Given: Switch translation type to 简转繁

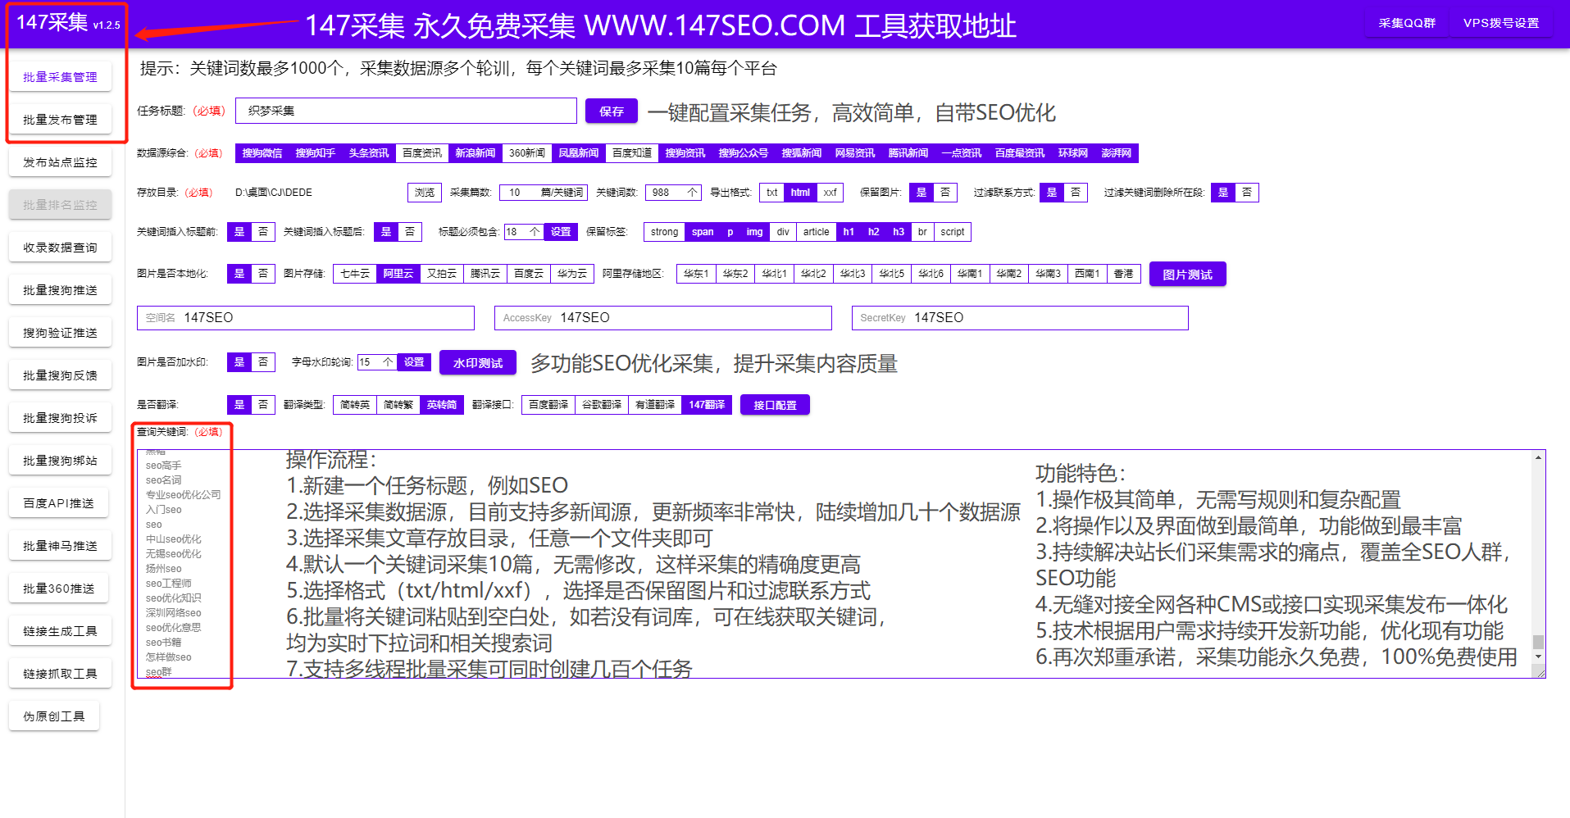Looking at the screenshot, I should [x=398, y=404].
